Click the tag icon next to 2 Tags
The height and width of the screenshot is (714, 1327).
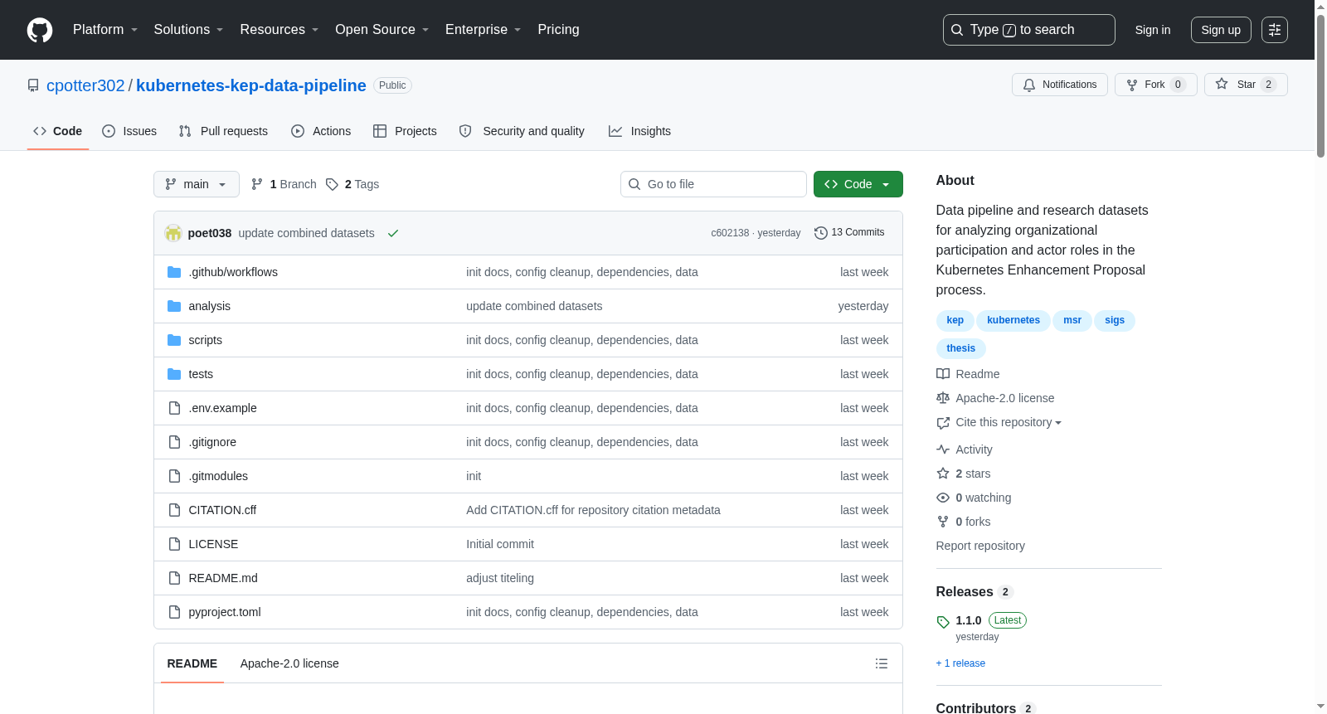point(332,184)
